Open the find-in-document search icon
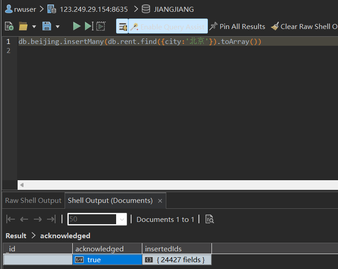 (210, 219)
